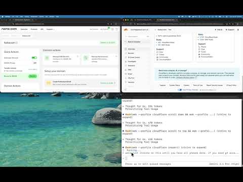Focus the terminal prompt input line
Screen dimensions: 243x182
pyautogui.click(x=181, y=159)
